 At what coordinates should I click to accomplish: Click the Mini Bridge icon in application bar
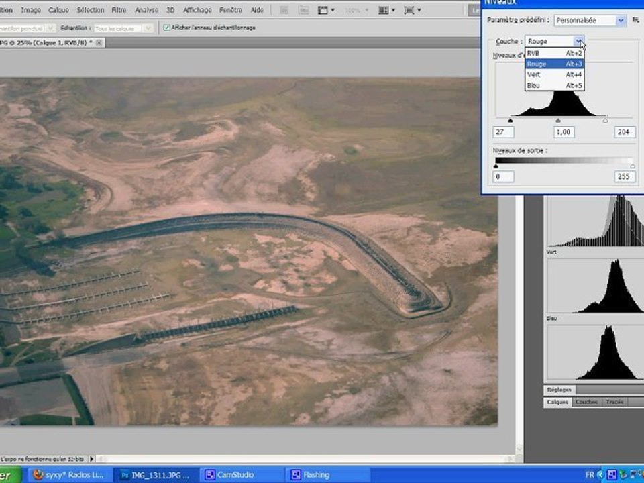pos(303,10)
